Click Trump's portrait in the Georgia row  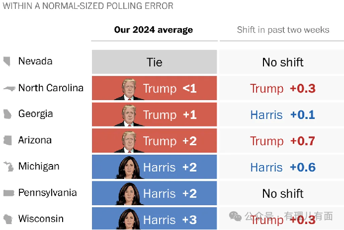(x=129, y=116)
